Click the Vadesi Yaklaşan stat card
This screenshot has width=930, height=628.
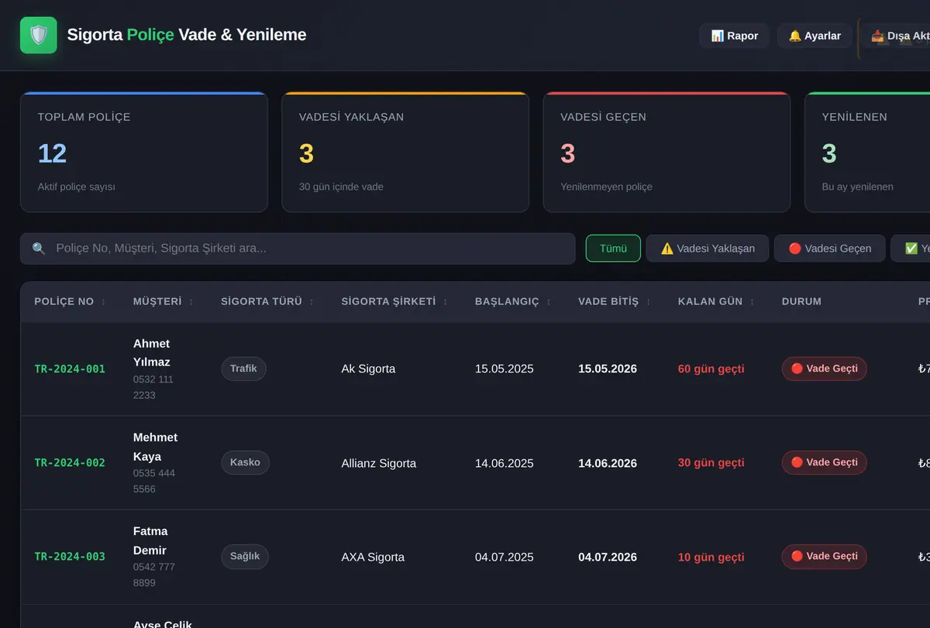click(x=405, y=152)
